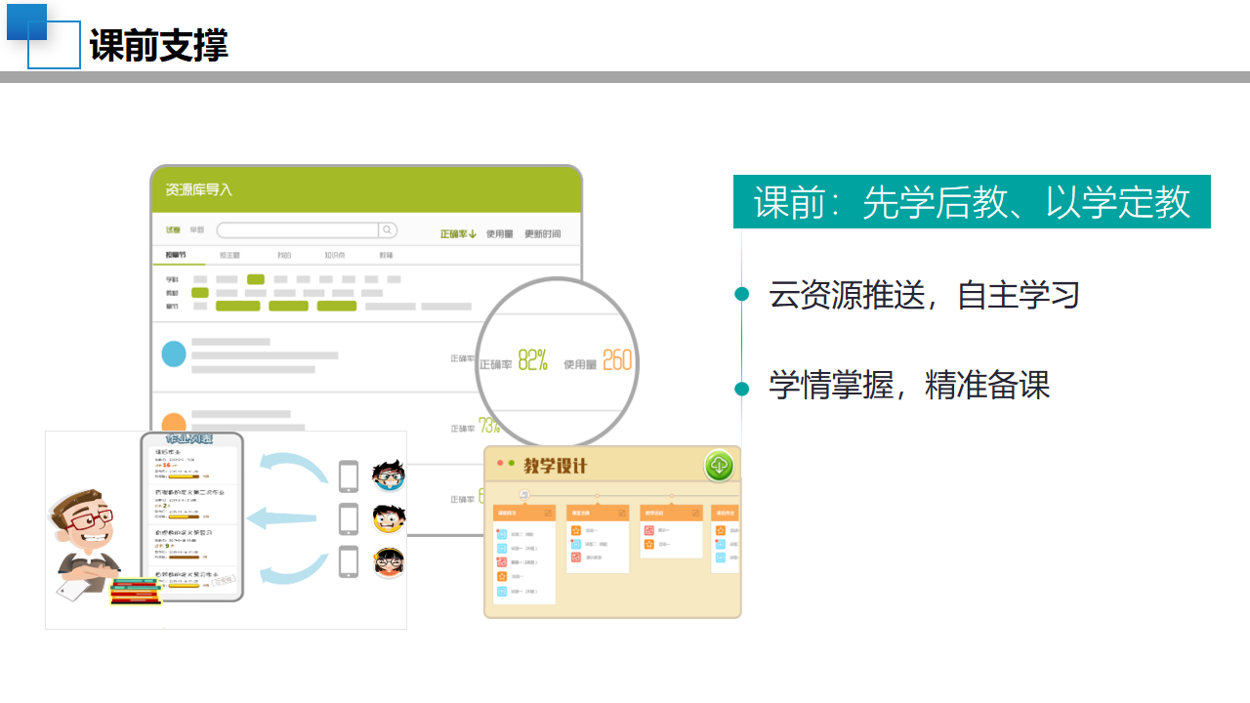Open the edit icon on the 课前练习 column header

548,513
